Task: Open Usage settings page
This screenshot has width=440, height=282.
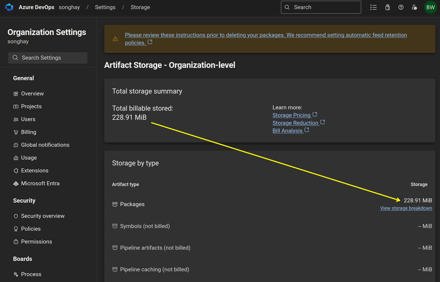Action: (x=29, y=158)
